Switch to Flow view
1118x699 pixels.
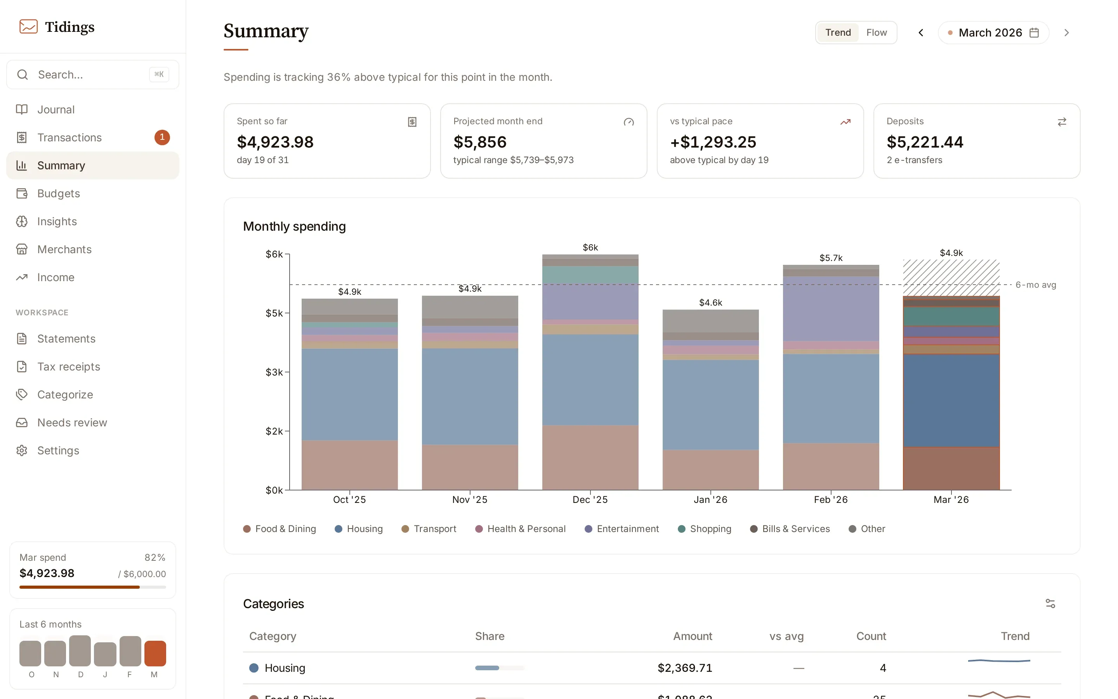pyautogui.click(x=877, y=32)
